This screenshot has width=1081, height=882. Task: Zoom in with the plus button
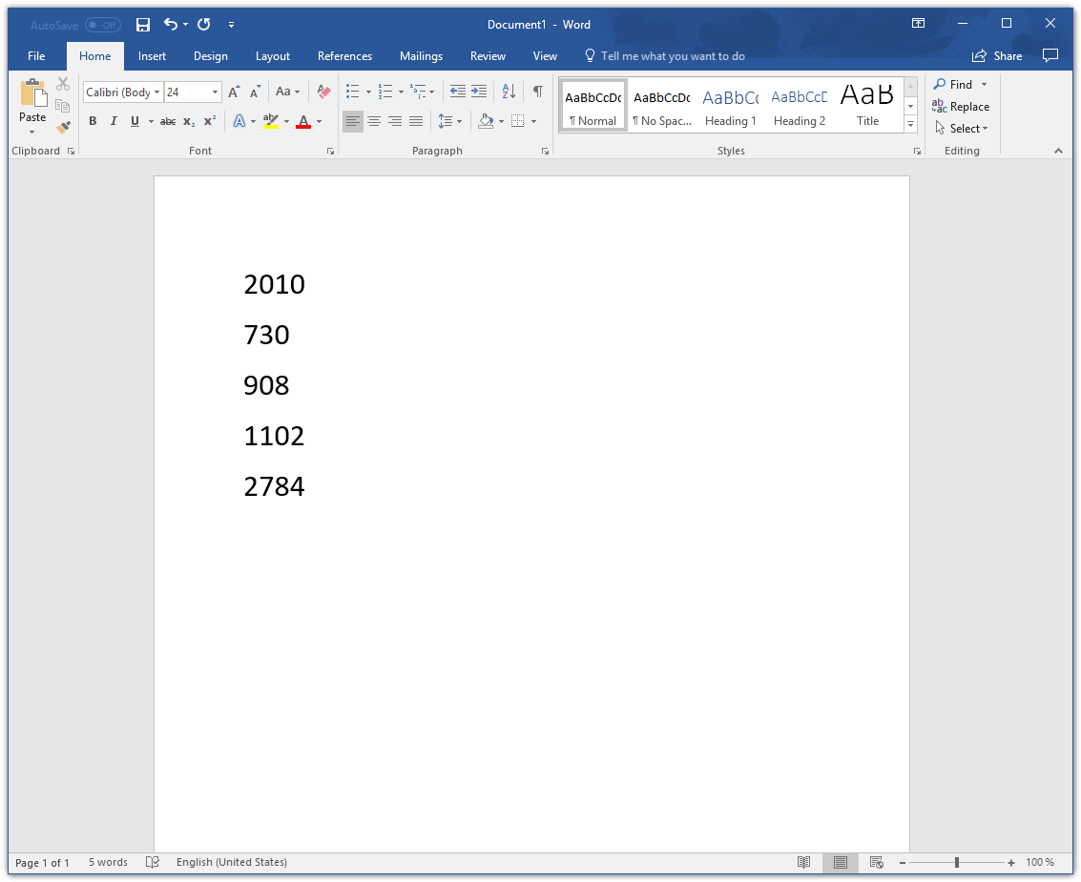[1011, 863]
